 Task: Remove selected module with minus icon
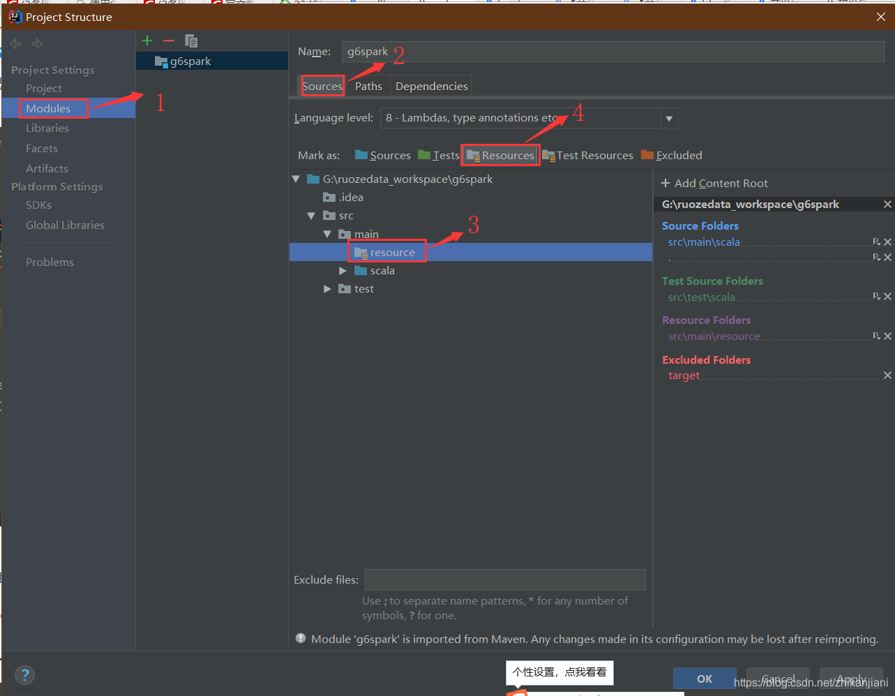[x=168, y=41]
